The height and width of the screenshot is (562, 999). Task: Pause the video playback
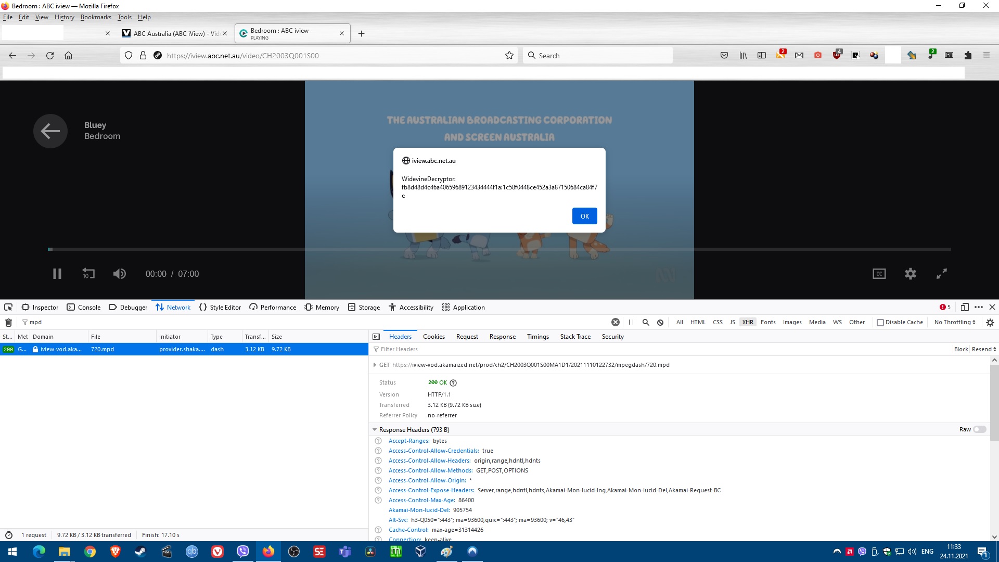click(x=57, y=274)
